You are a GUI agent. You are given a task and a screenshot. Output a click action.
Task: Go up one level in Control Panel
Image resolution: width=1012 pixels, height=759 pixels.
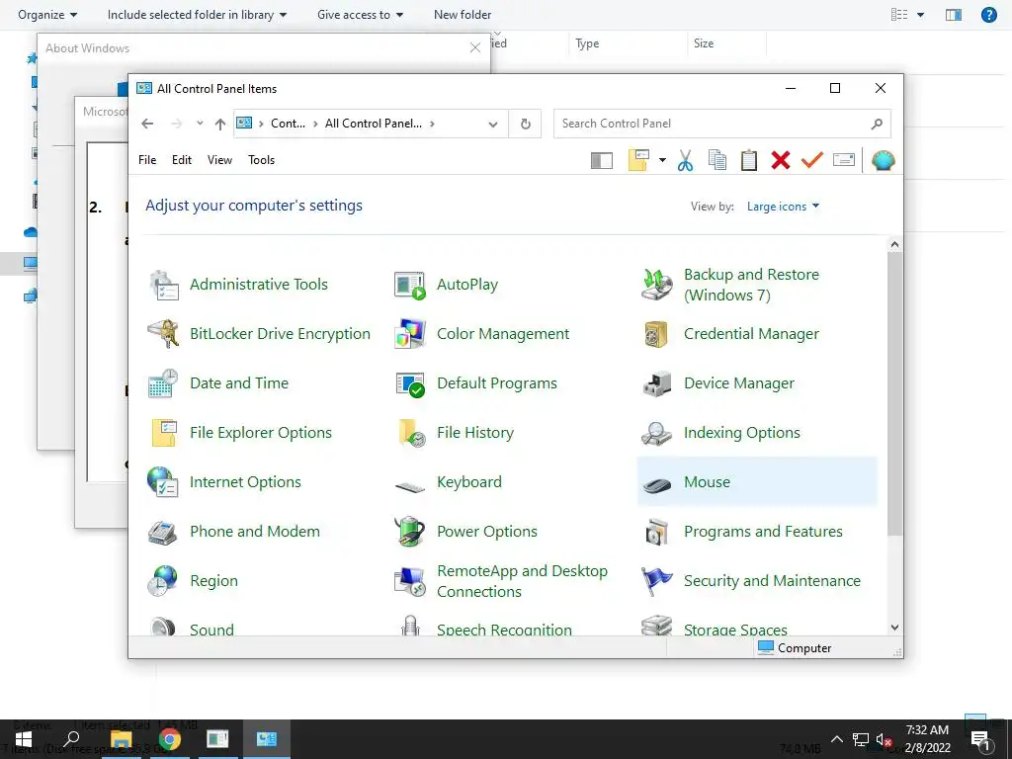(220, 124)
